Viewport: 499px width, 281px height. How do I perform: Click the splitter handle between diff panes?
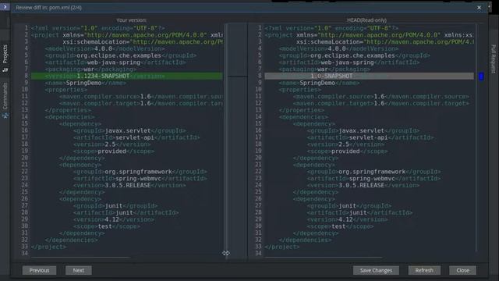pyautogui.click(x=226, y=253)
